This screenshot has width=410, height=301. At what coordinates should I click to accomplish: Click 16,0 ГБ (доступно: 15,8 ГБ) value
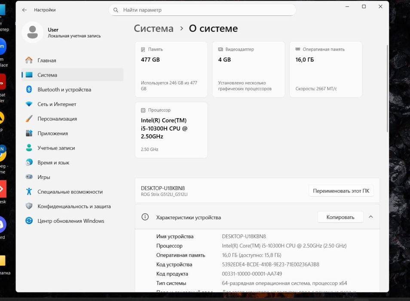point(251,255)
